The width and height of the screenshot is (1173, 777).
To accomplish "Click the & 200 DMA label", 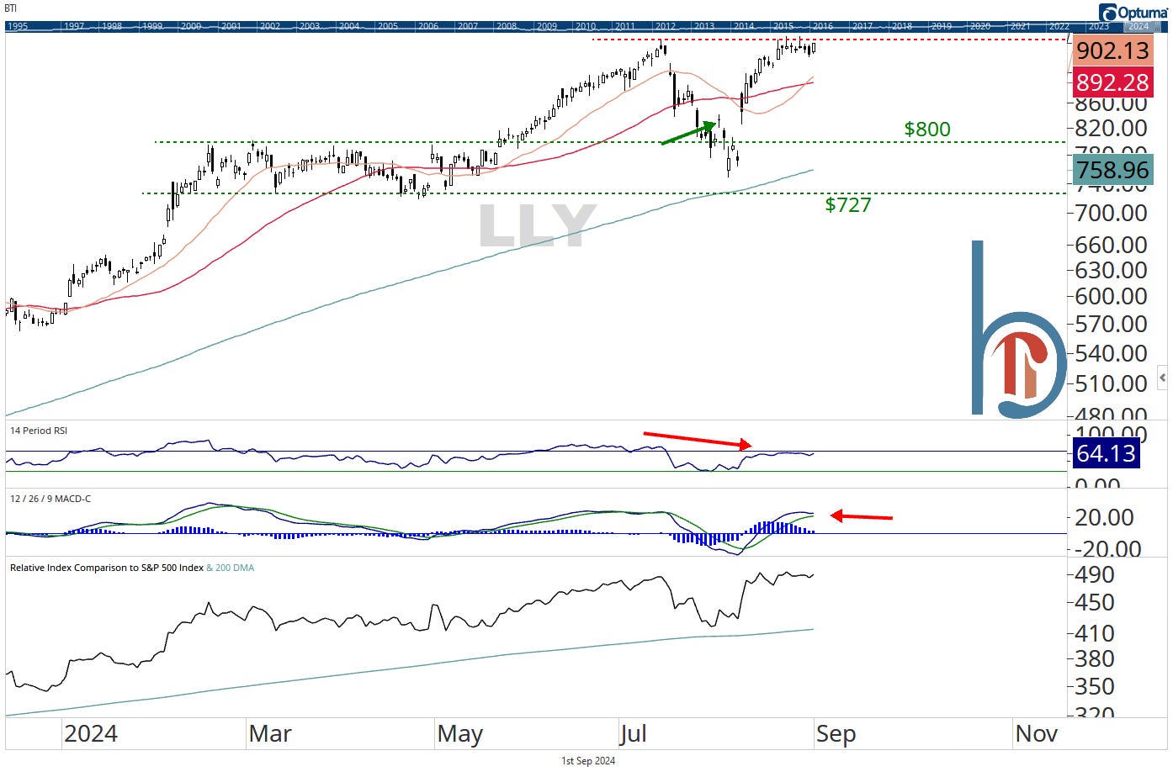I will (x=231, y=568).
